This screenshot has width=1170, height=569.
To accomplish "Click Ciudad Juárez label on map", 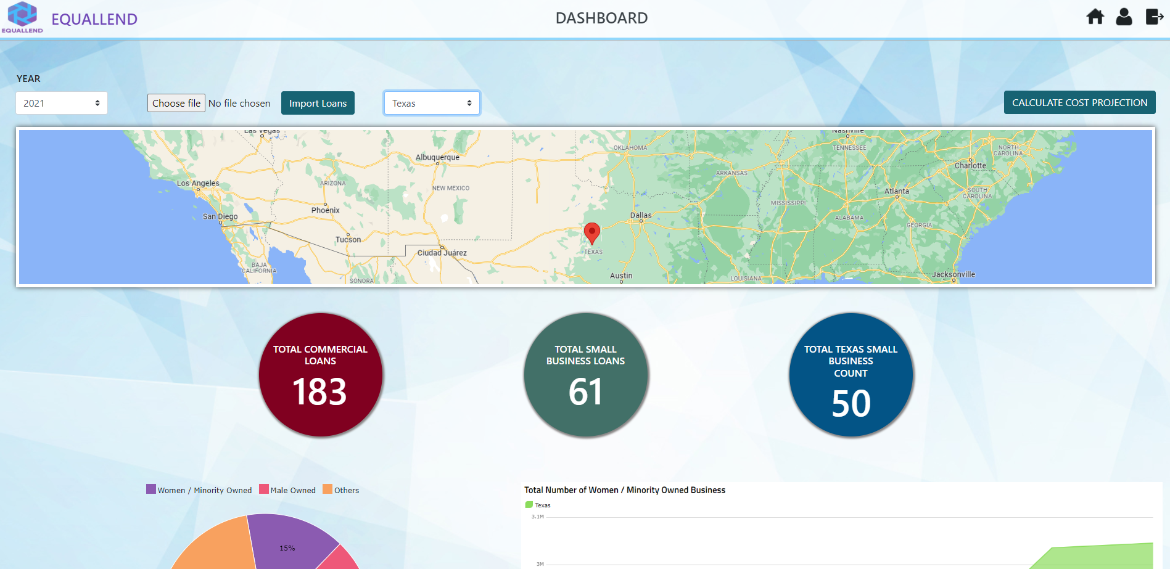I will 442,253.
